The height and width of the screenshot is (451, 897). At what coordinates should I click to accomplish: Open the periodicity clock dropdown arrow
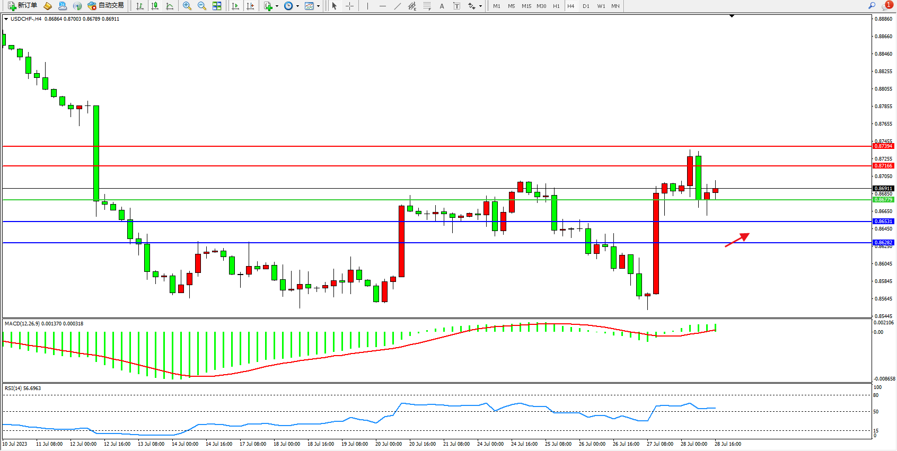tap(297, 6)
